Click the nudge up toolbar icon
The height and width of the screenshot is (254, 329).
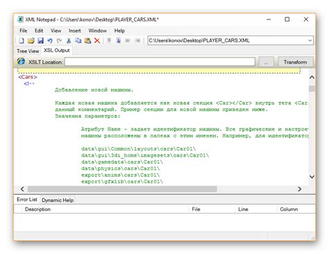(x=109, y=40)
